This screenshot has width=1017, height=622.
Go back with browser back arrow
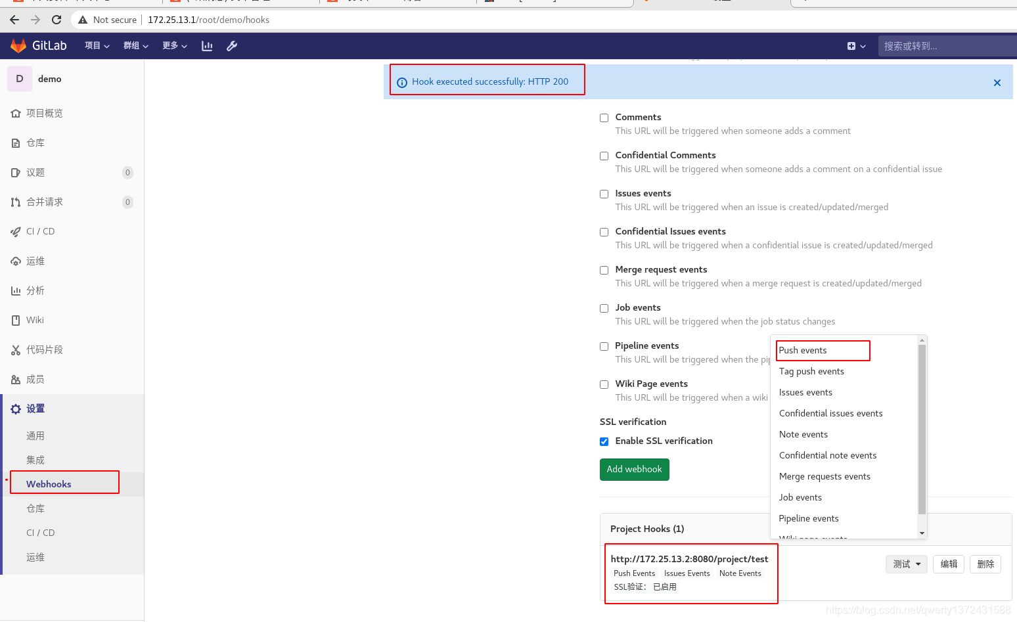[14, 20]
